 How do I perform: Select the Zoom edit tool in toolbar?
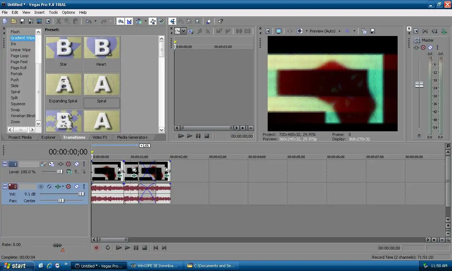coord(197,22)
